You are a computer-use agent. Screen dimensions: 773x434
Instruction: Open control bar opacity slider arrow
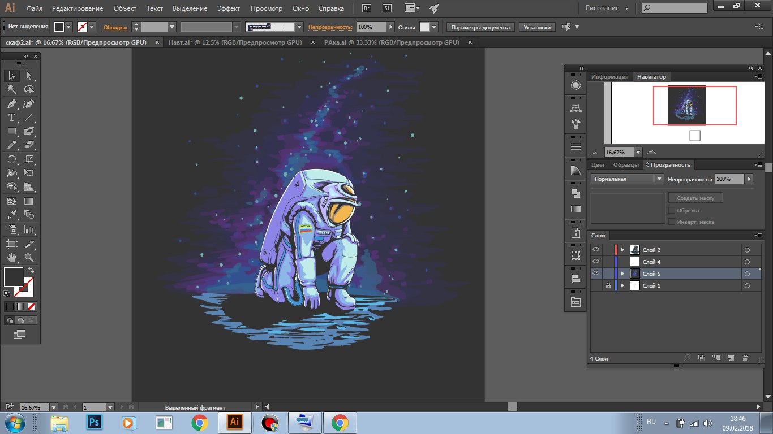[x=390, y=27]
